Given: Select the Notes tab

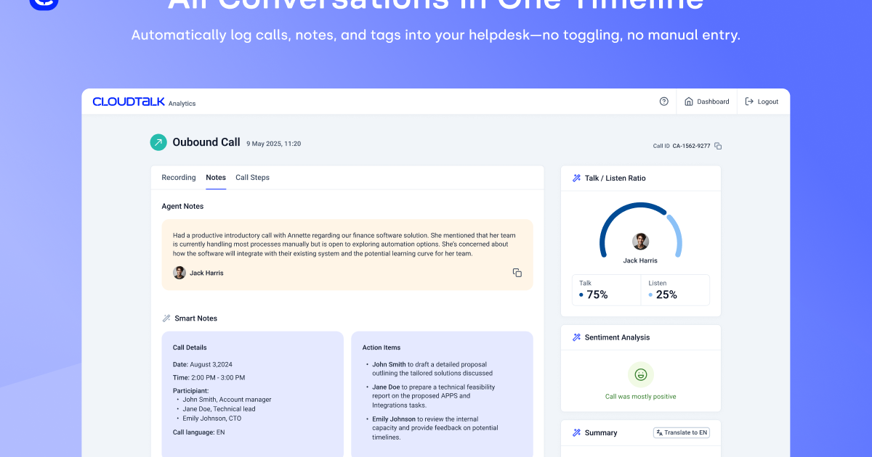Looking at the screenshot, I should point(216,177).
